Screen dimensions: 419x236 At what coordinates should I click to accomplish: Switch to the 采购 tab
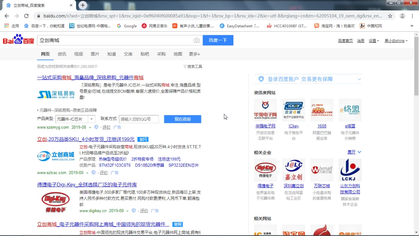coord(161,54)
